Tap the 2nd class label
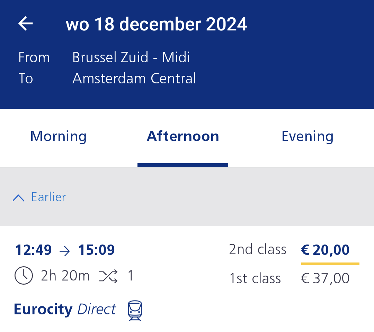 pos(258,250)
